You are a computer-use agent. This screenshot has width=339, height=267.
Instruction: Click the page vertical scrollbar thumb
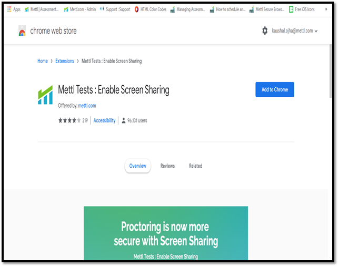pyautogui.click(x=331, y=71)
